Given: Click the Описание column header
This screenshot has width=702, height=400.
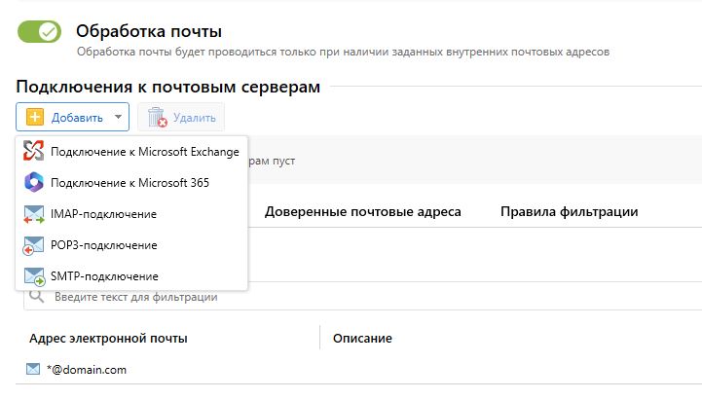Looking at the screenshot, I should click(362, 339).
